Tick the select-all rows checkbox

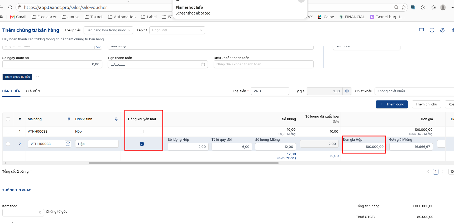pyautogui.click(x=8, y=119)
